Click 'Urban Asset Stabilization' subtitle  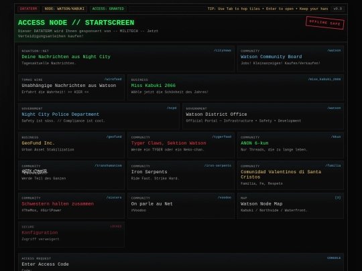click(48, 150)
